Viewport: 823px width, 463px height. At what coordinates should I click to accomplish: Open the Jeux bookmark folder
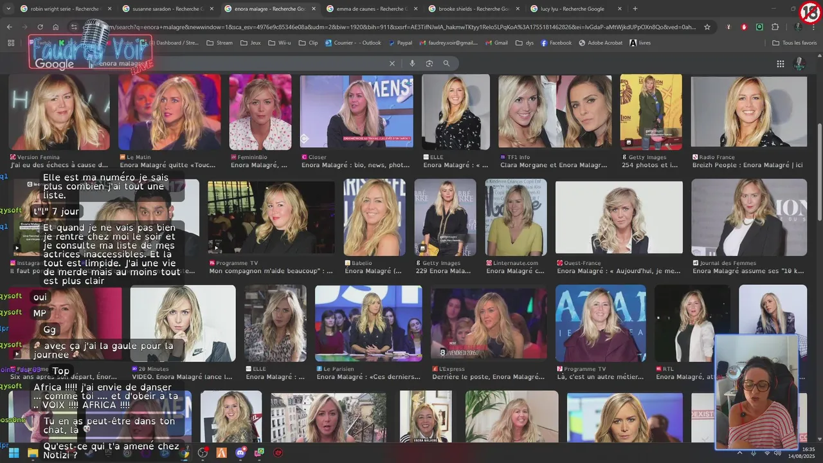[250, 43]
